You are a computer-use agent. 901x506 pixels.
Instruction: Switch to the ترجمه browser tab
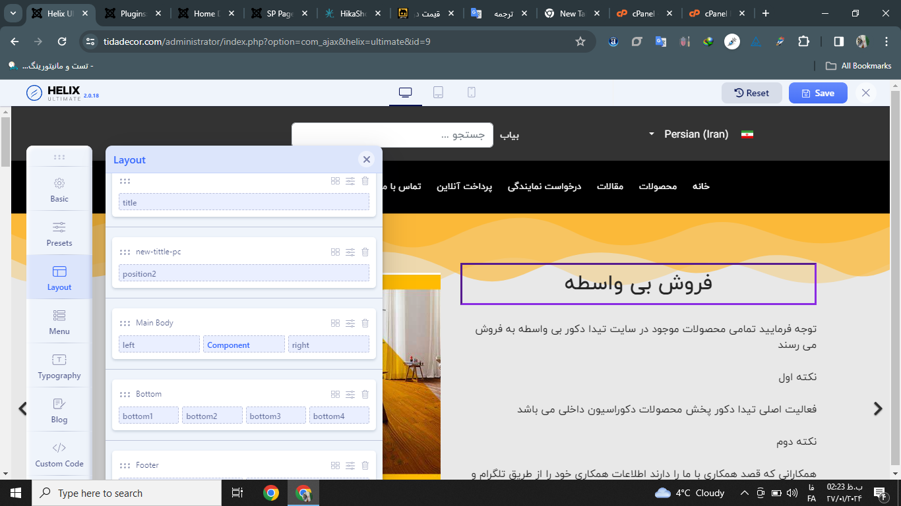tap(499, 13)
